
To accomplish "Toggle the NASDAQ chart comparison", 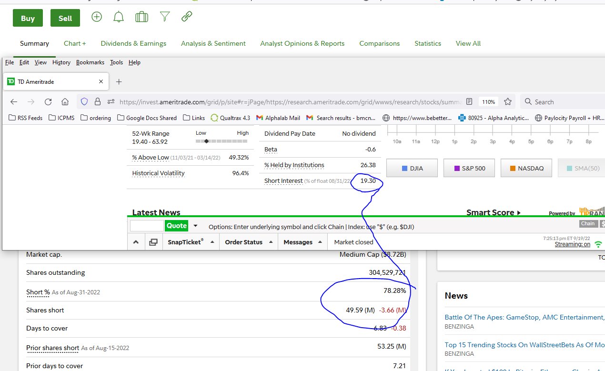I will point(526,168).
